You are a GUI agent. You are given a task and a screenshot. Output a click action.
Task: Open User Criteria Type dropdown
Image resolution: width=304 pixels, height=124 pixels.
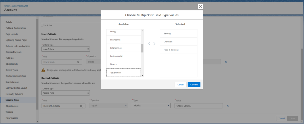(x=66, y=49)
